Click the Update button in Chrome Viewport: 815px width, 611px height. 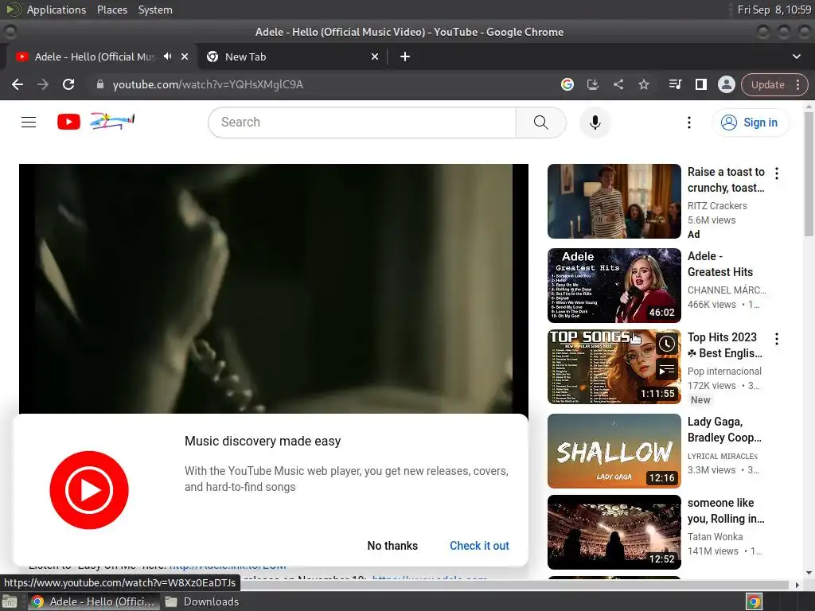[x=767, y=84]
